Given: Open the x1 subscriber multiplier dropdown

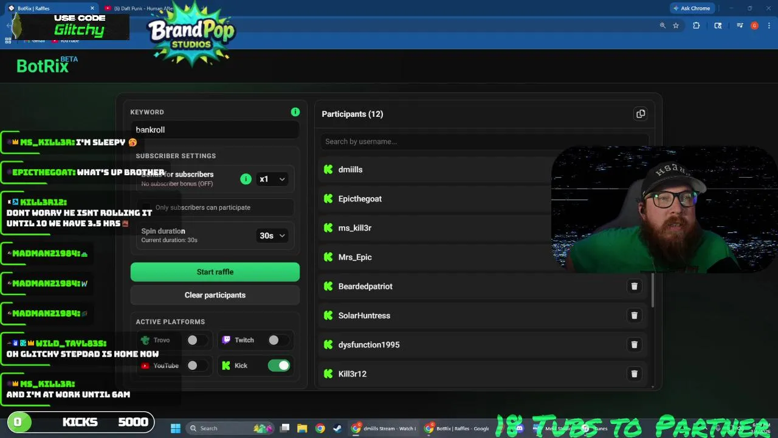Looking at the screenshot, I should click(x=272, y=179).
